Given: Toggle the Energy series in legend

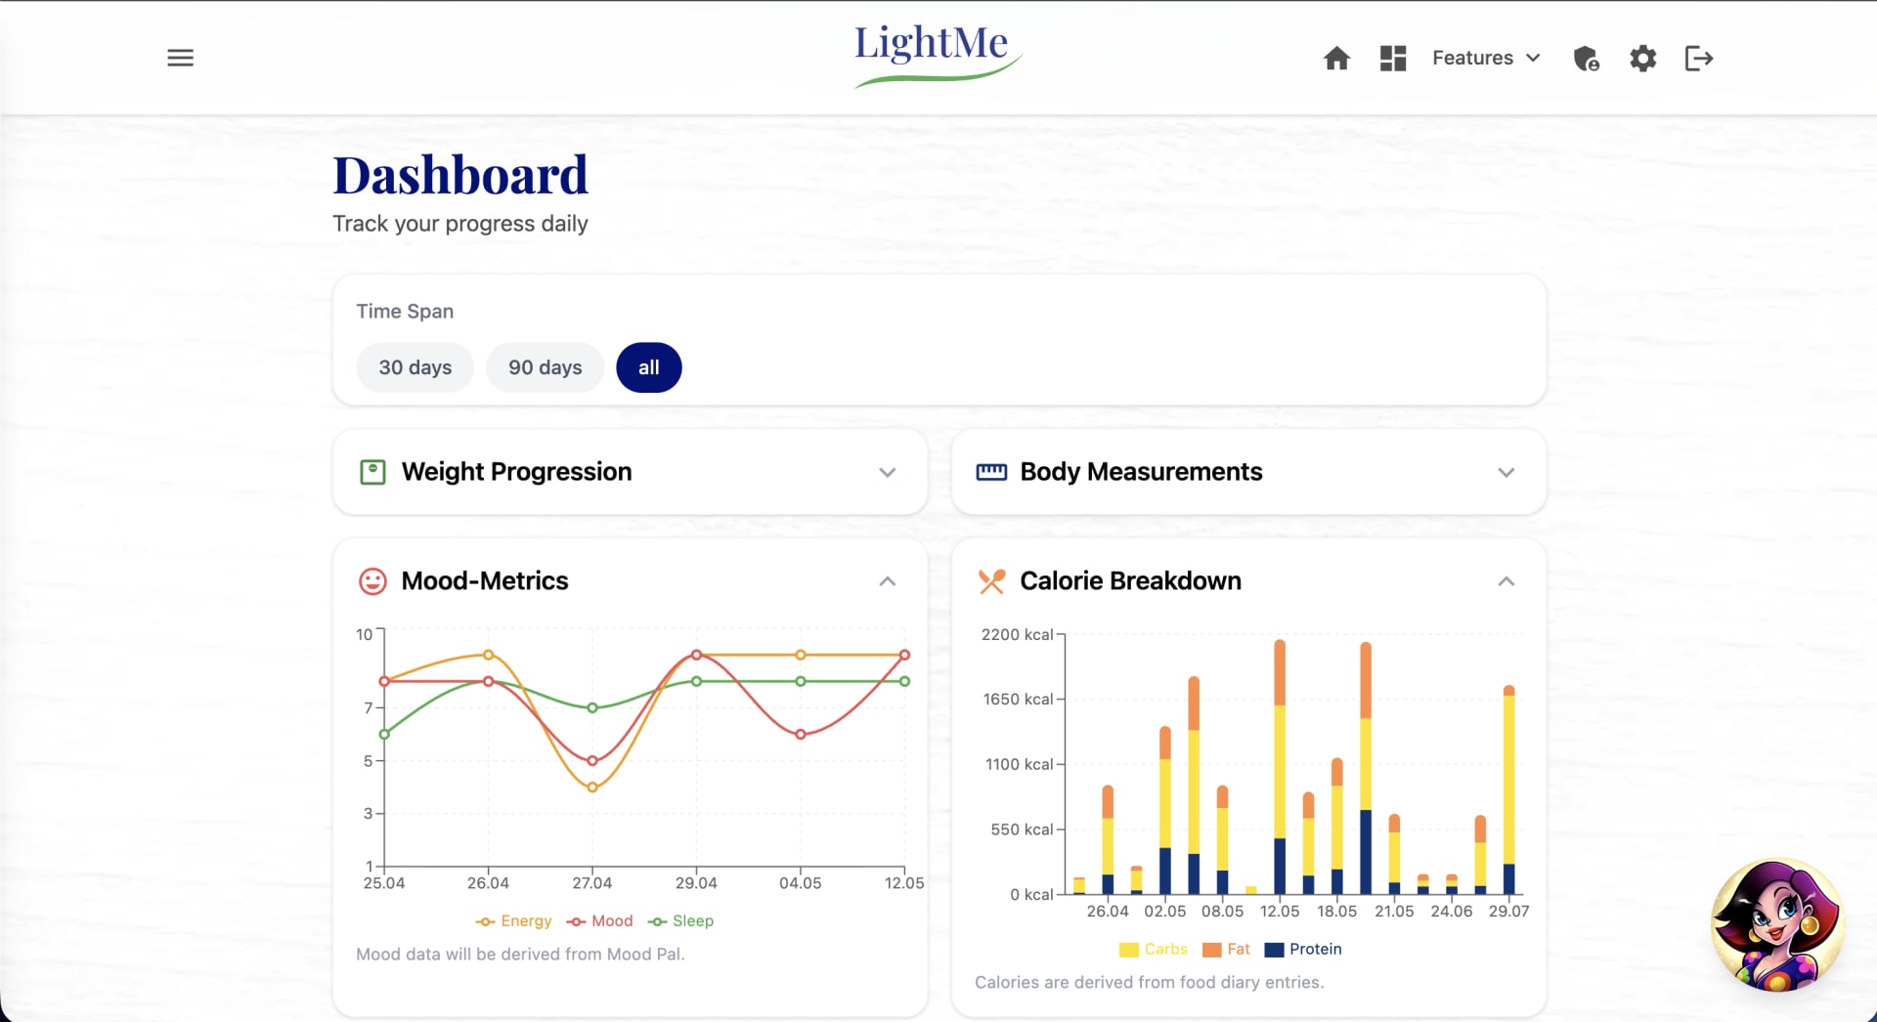Looking at the screenshot, I should 513,921.
